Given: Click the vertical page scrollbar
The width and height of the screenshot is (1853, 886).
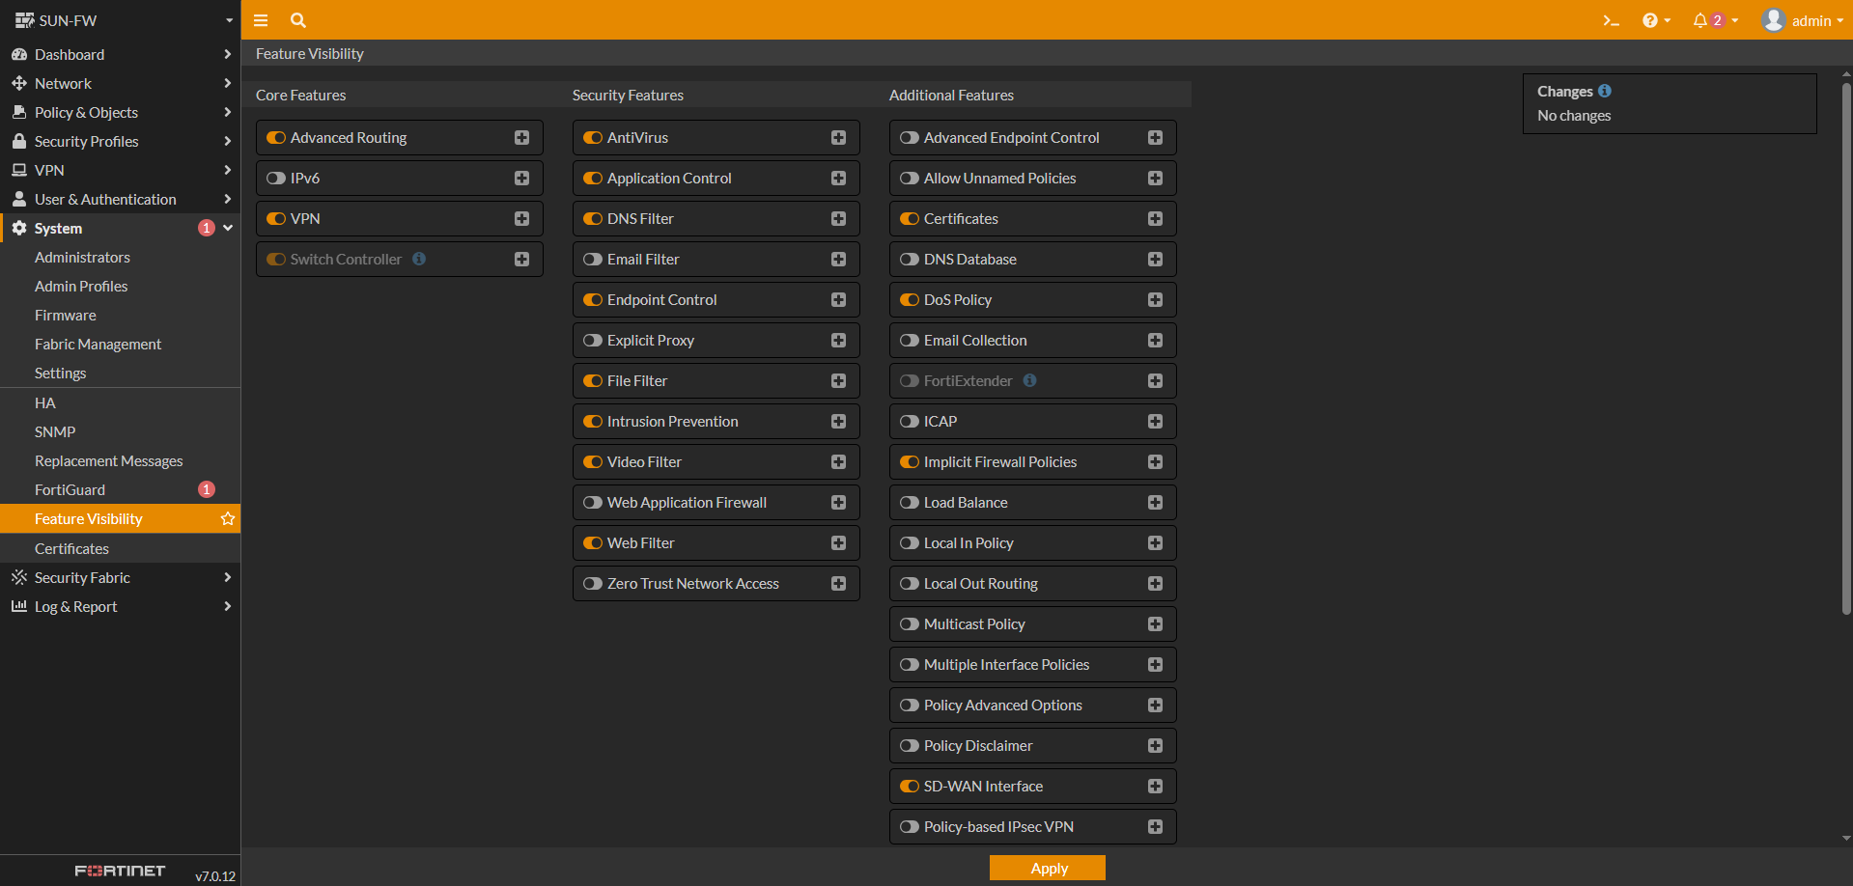Looking at the screenshot, I should click(1846, 347).
